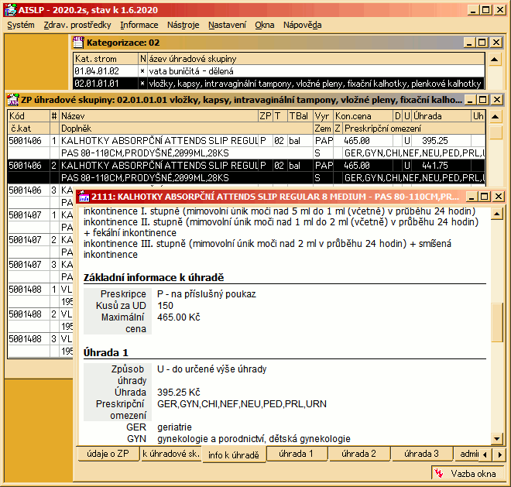Screen dimensions: 511x487
Task: Click the Vazba okna link icon
Action: tap(439, 473)
